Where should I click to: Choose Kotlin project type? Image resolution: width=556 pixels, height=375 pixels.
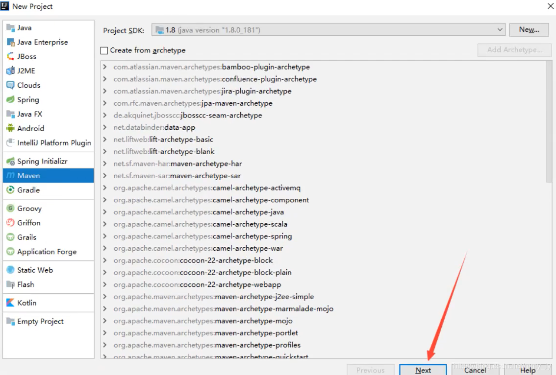pyautogui.click(x=49, y=303)
